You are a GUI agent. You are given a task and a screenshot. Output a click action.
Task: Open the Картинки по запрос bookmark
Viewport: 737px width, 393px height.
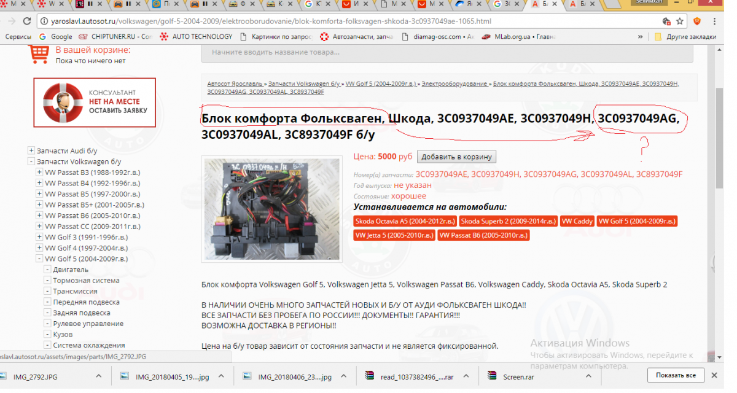point(275,37)
